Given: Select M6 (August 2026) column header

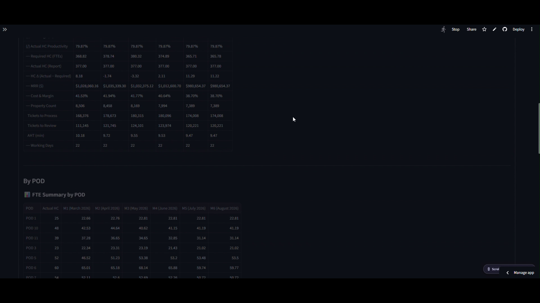Looking at the screenshot, I should tap(224, 208).
